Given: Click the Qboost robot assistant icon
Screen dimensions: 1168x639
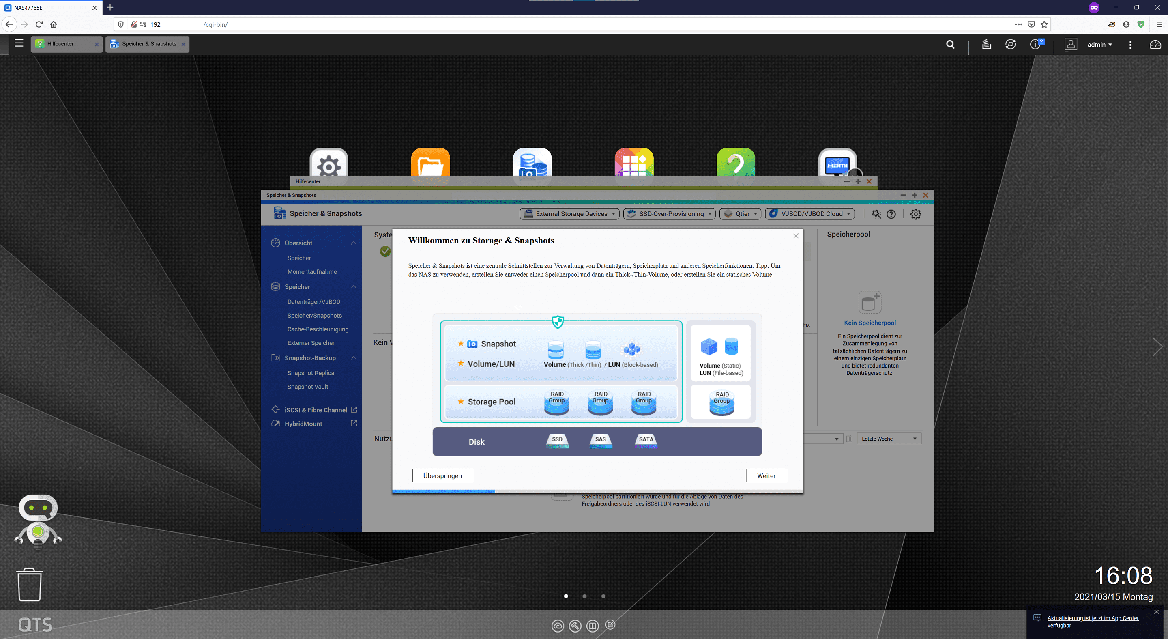Looking at the screenshot, I should [x=38, y=521].
